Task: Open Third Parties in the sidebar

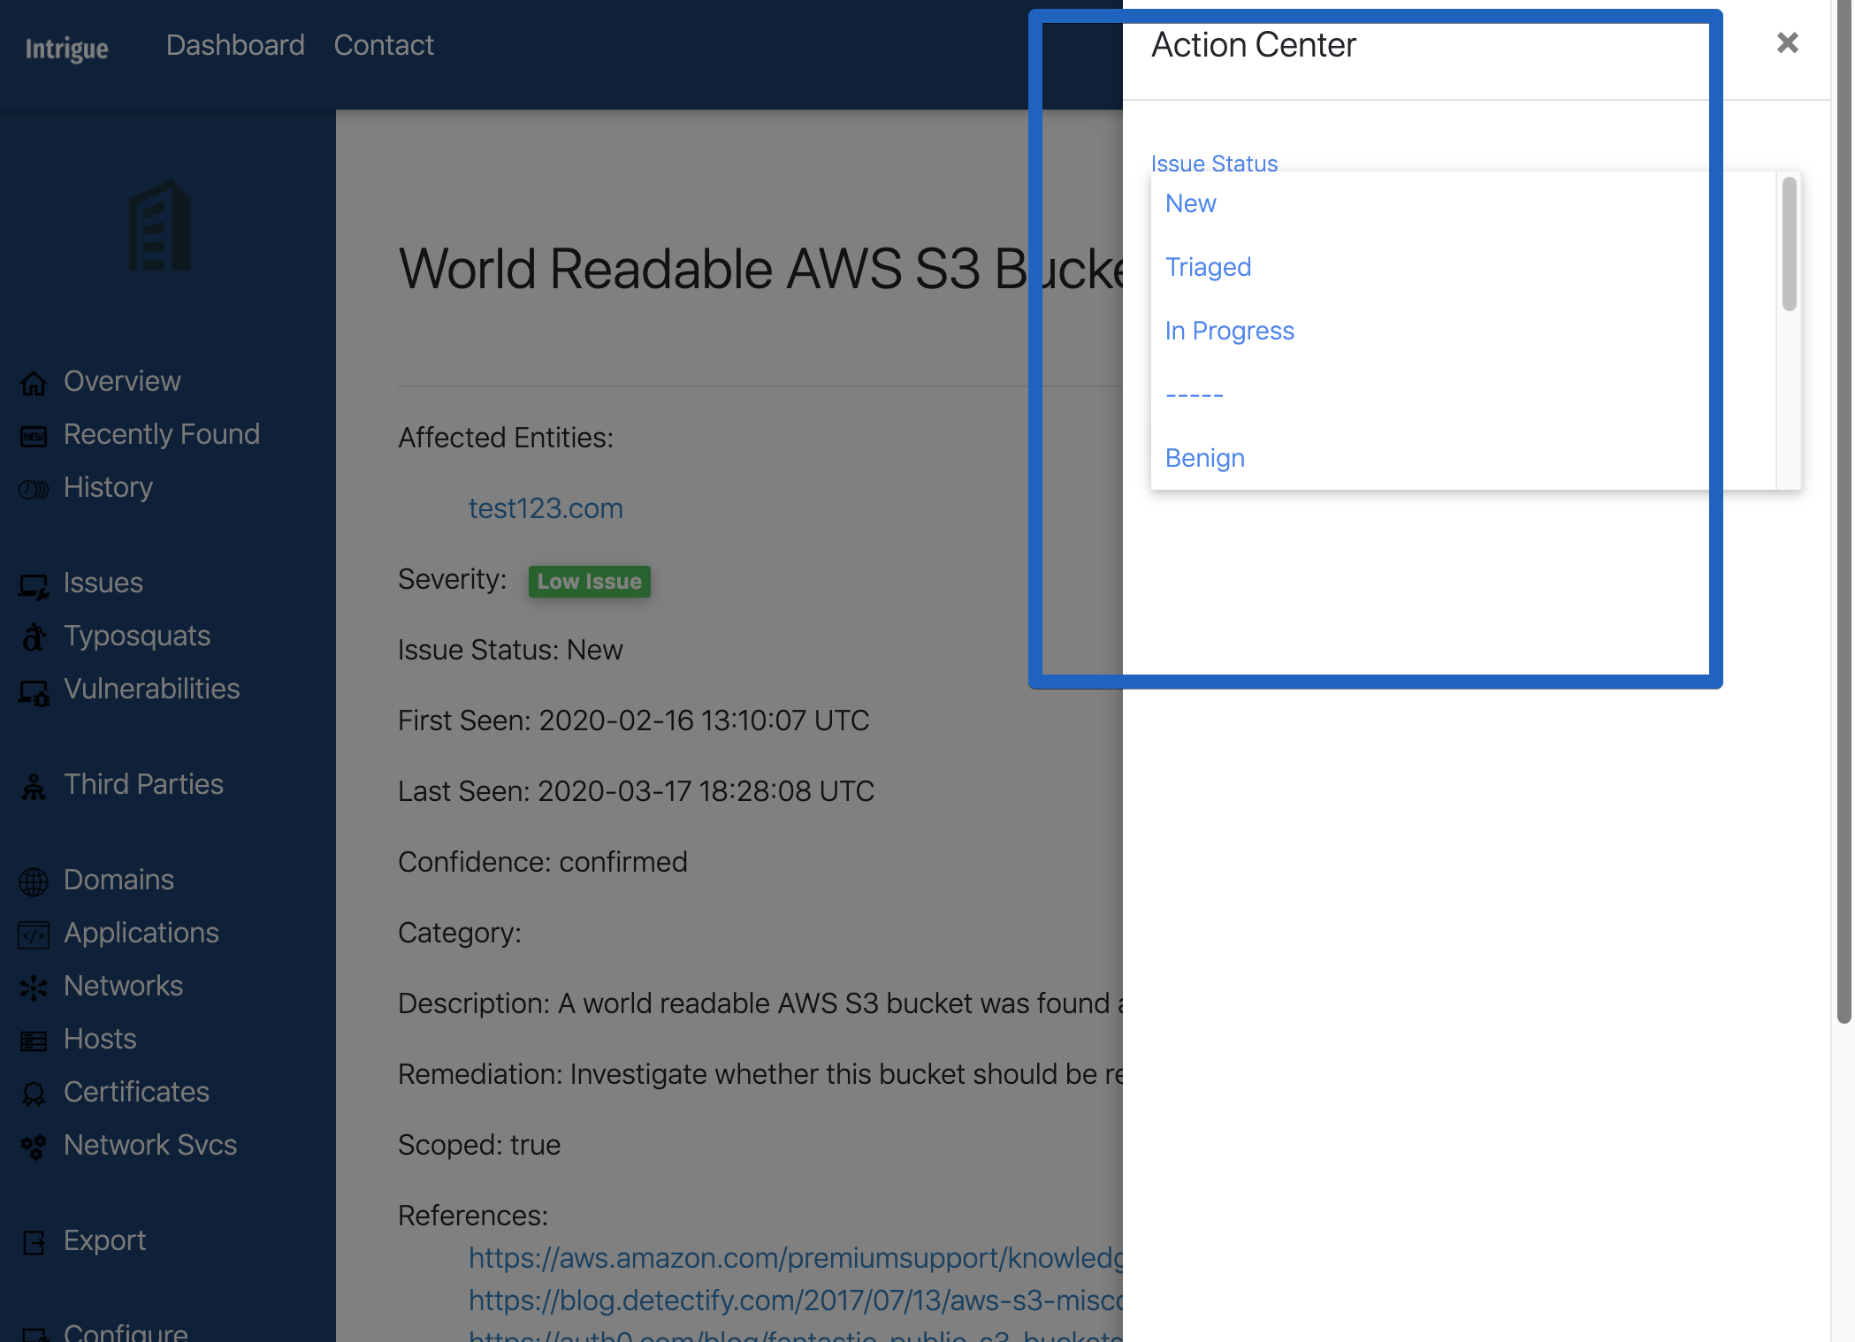Action: click(x=143, y=784)
